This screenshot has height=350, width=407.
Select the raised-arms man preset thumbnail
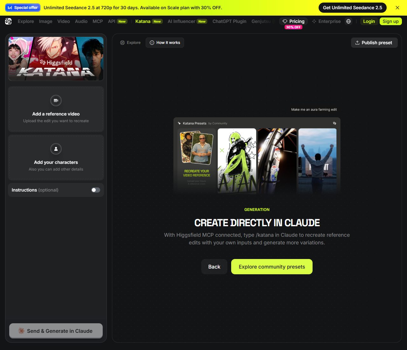(x=317, y=161)
